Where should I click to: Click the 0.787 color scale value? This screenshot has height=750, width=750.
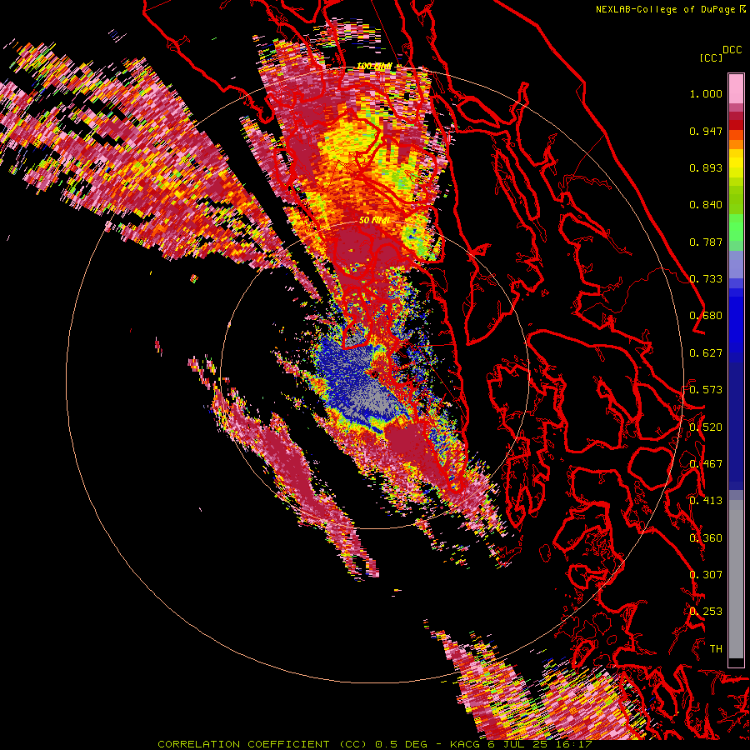tap(706, 242)
